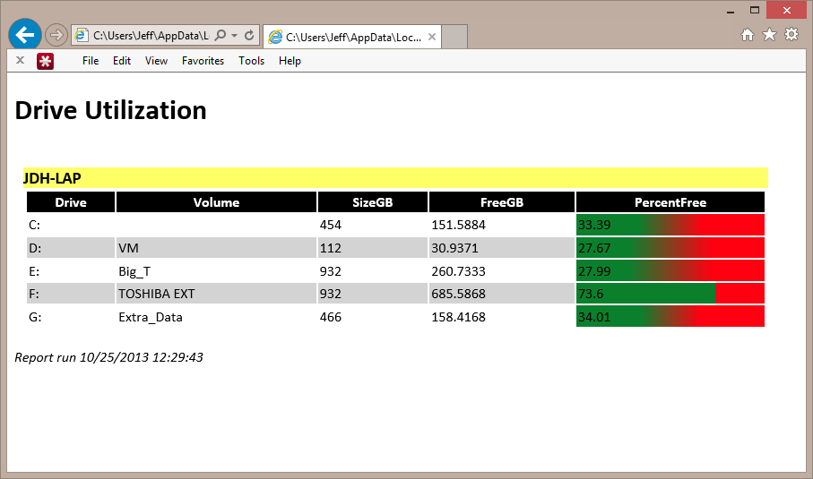Maximize the browser window
Screen dimensions: 813x479
(755, 11)
